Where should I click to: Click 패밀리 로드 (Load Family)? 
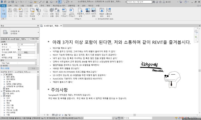tap(102, 12)
